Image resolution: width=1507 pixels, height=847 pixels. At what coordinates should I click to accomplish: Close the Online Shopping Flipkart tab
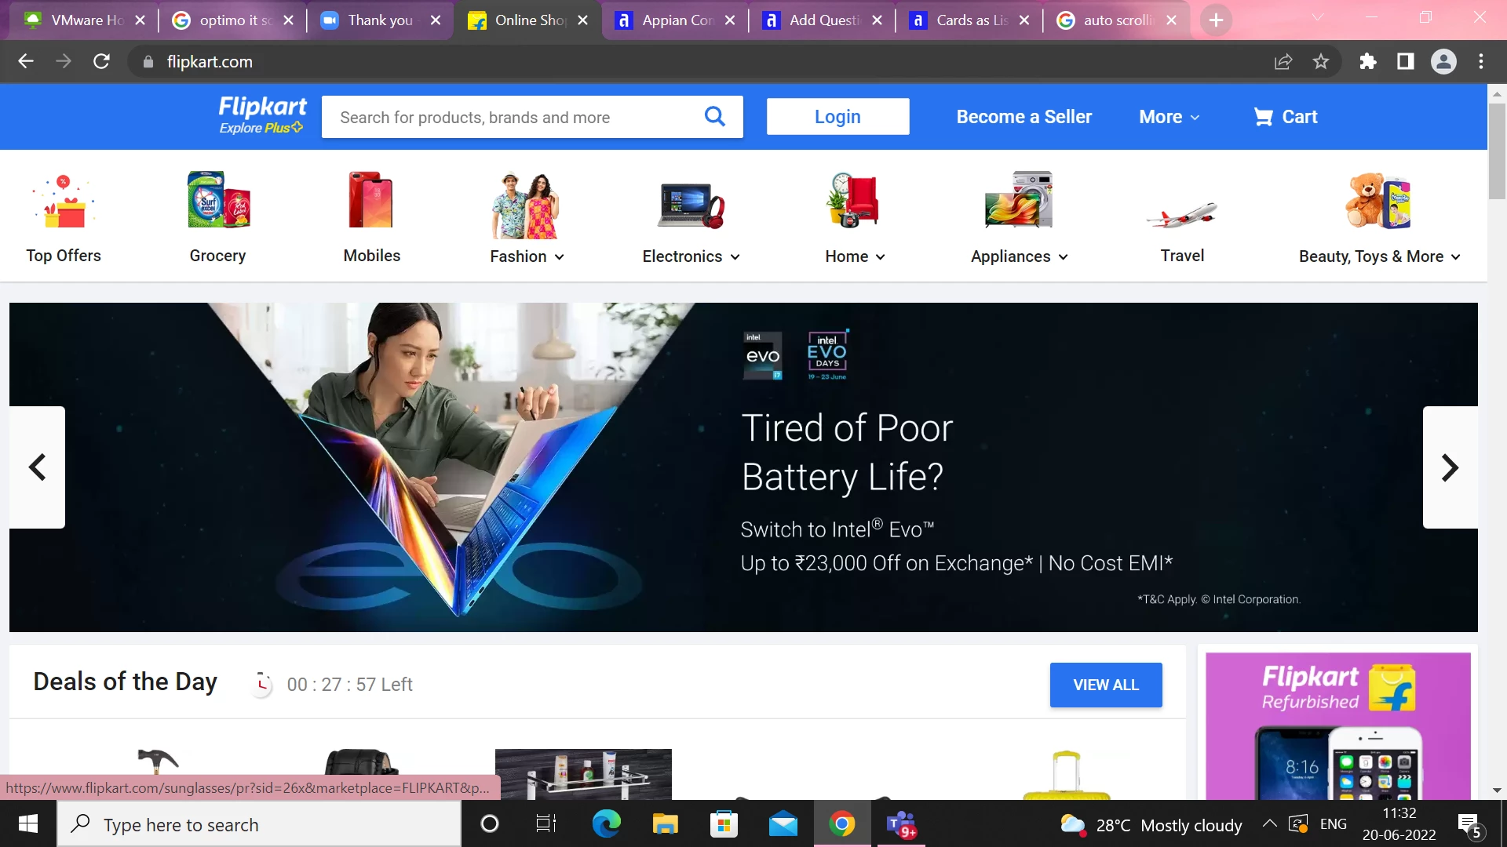click(x=582, y=20)
